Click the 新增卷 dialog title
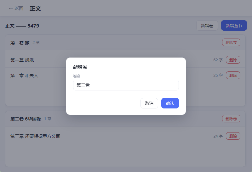The width and height of the screenshot is (252, 172). coord(80,67)
